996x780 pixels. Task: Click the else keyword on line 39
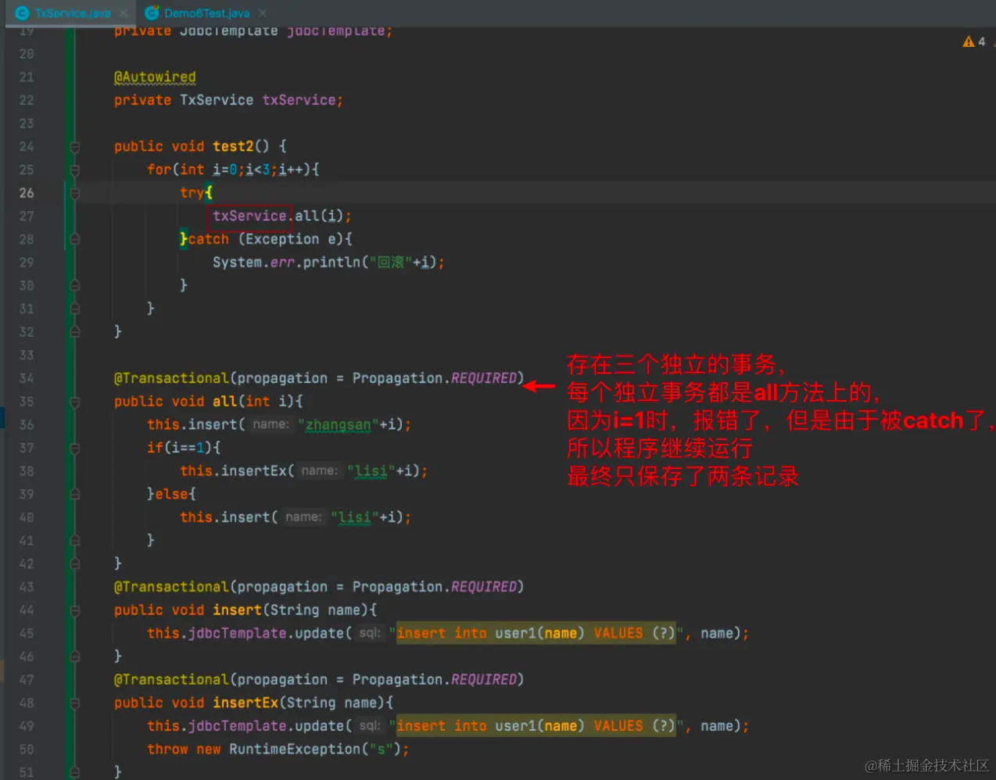pos(171,494)
